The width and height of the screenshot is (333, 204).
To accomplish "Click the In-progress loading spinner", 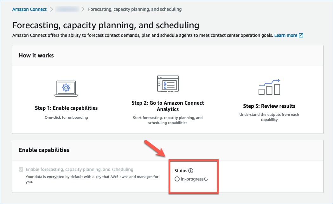I will (206, 179).
